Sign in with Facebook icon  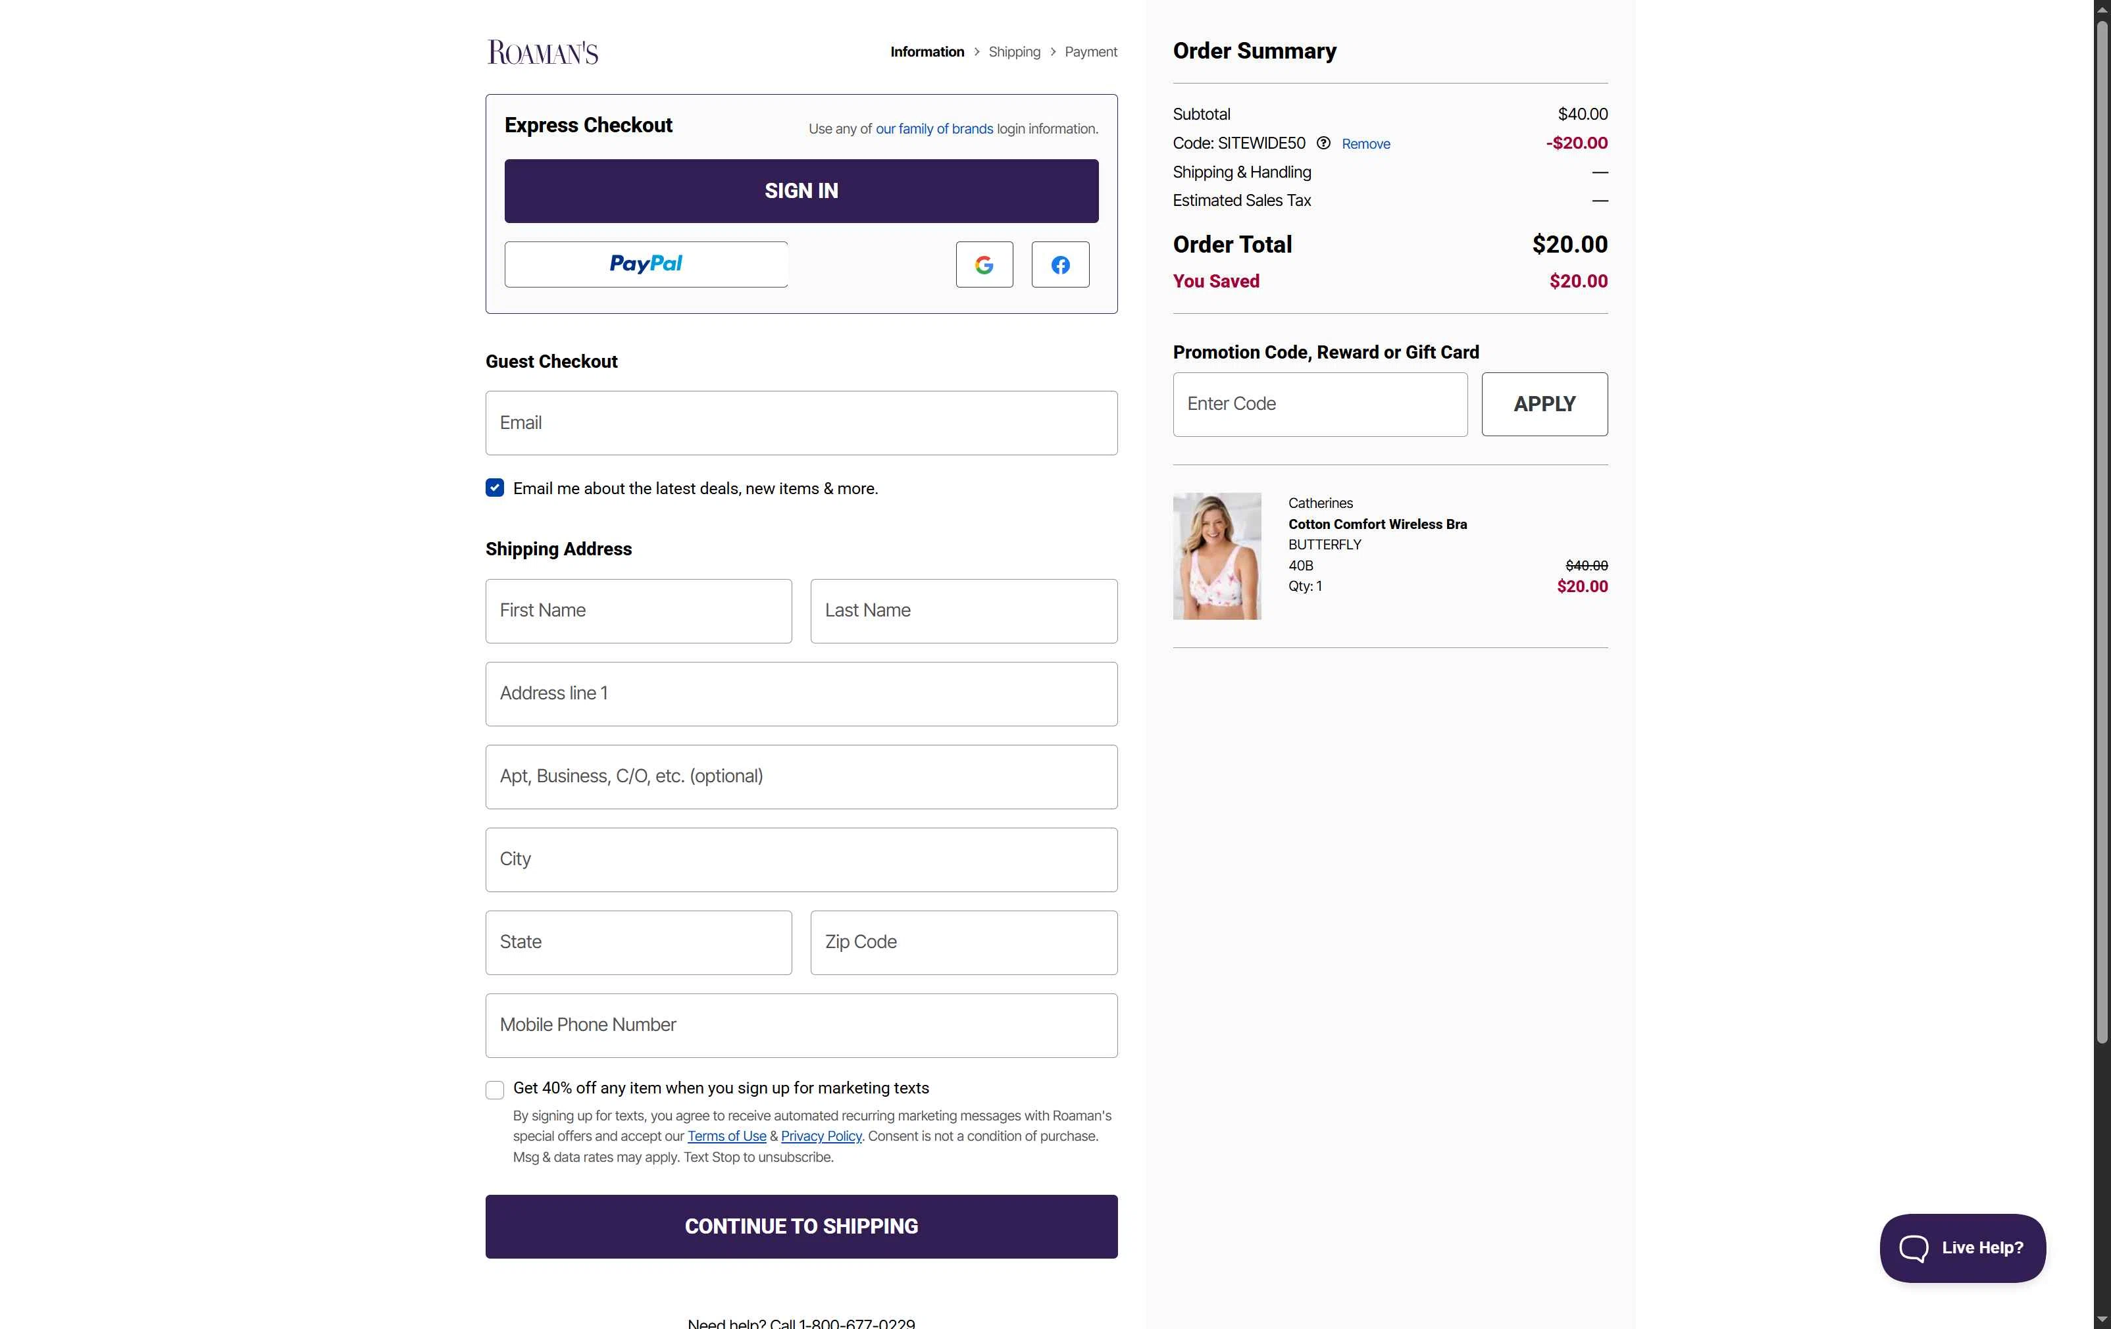[x=1060, y=264]
